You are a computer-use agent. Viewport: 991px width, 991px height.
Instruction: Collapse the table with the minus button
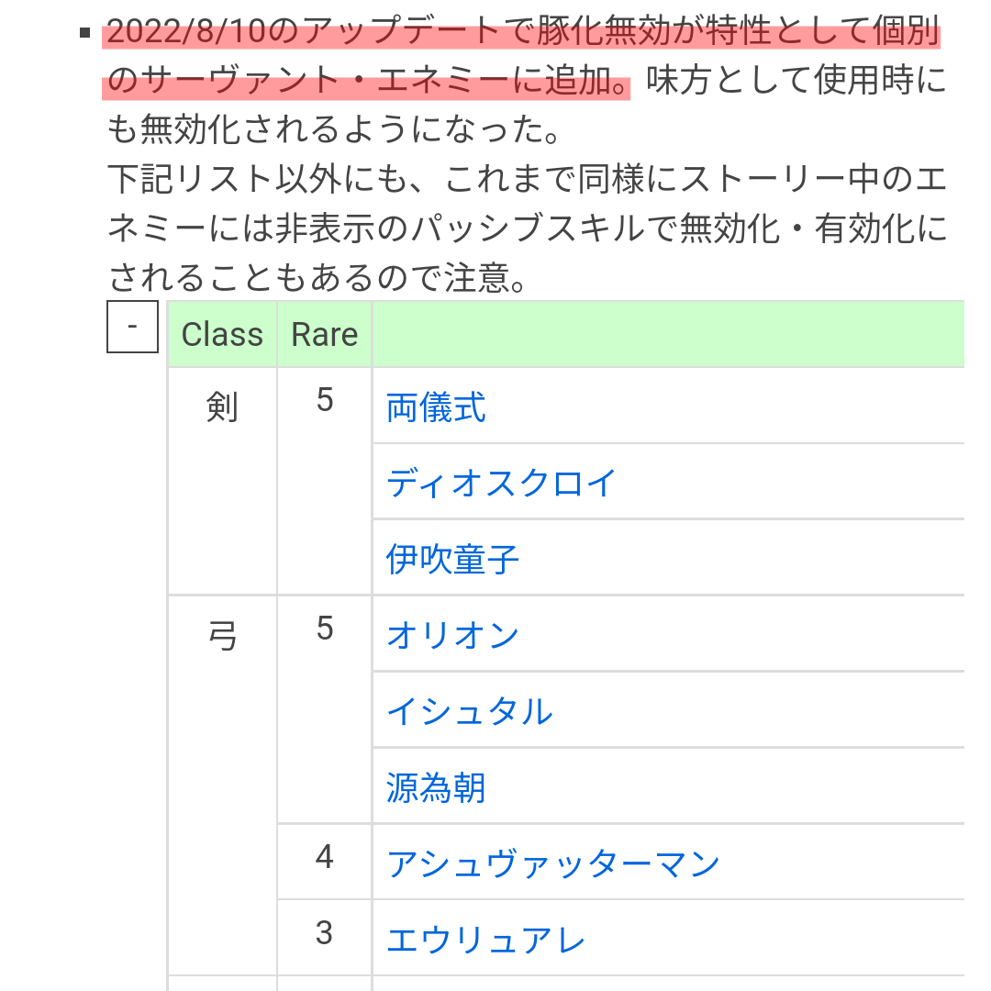(x=132, y=327)
